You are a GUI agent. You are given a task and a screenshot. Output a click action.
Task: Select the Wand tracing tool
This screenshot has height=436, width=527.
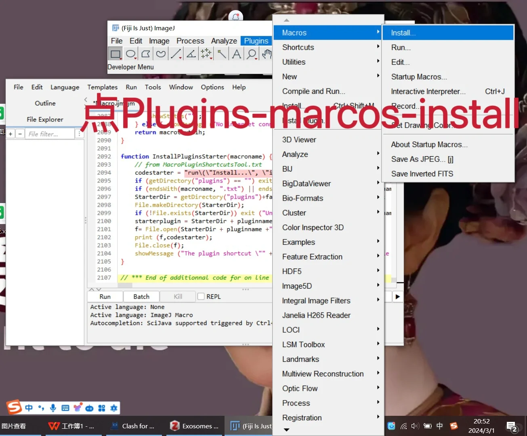pos(221,54)
